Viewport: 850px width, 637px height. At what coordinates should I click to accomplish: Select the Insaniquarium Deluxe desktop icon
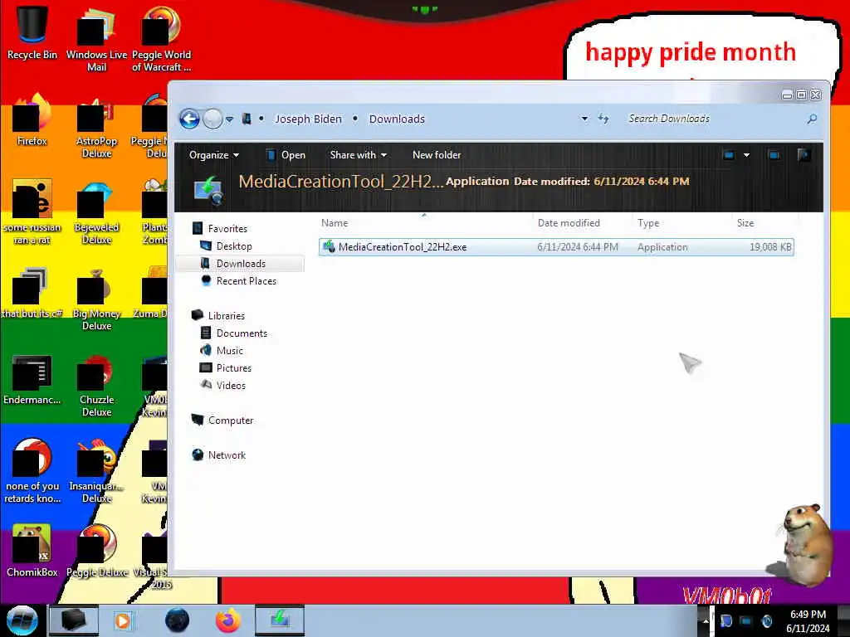pyautogui.click(x=96, y=471)
